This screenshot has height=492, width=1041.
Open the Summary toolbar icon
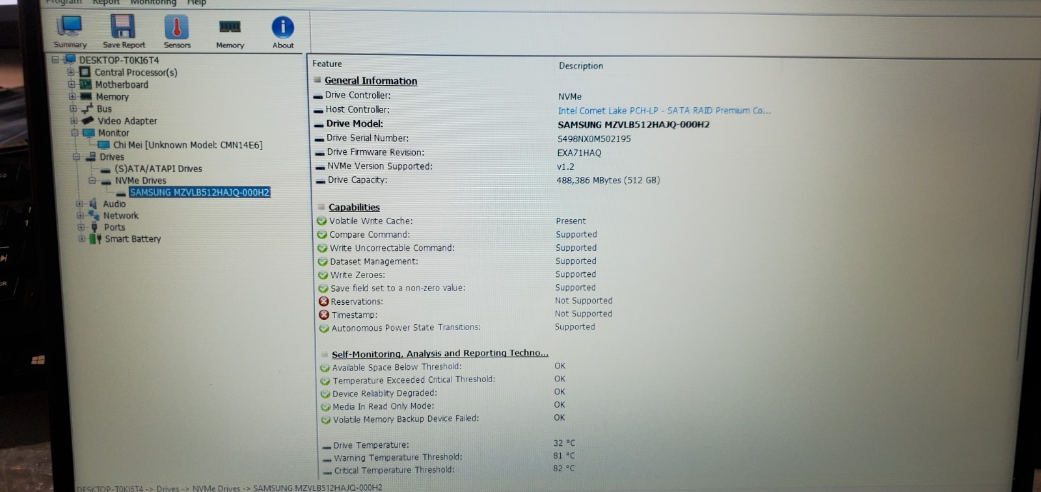click(x=70, y=32)
